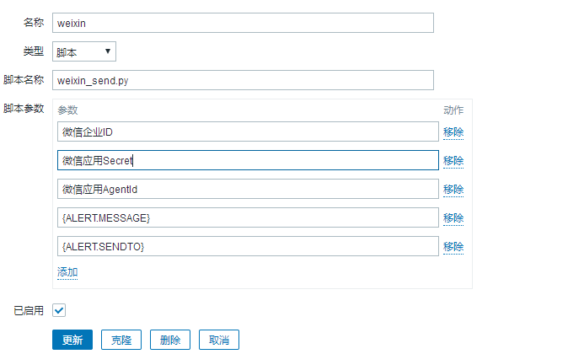This screenshot has height=354, width=568.
Task: Click the 脚本名称 field with weixin_send.py
Action: tap(243, 80)
